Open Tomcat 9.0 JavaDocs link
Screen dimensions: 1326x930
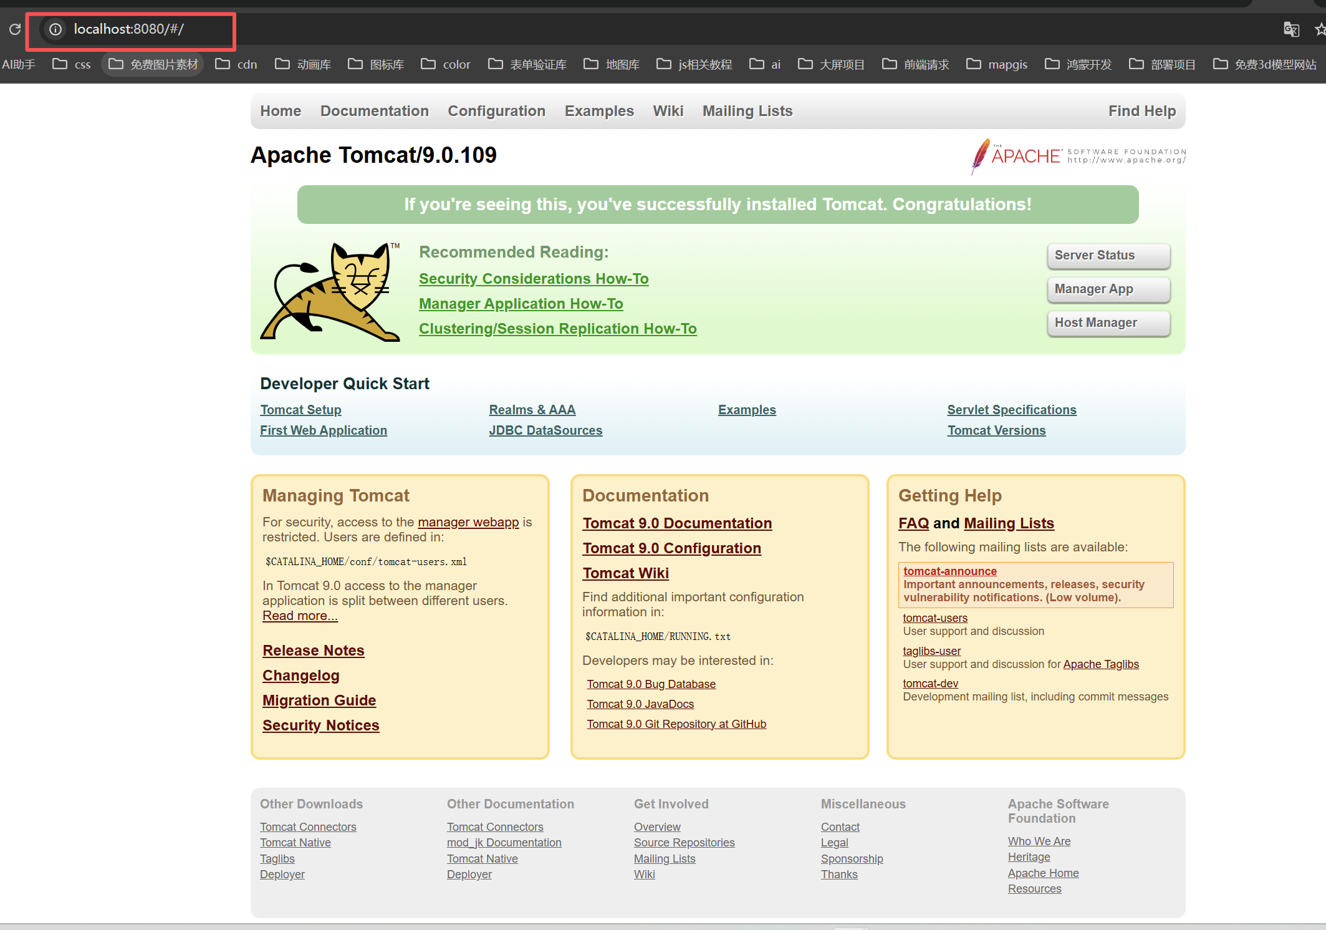coord(640,704)
